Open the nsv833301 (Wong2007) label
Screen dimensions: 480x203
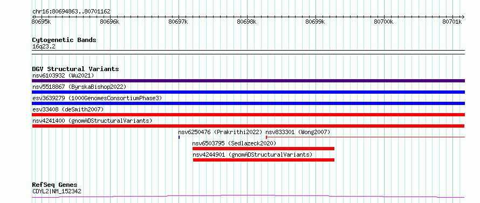click(x=298, y=132)
